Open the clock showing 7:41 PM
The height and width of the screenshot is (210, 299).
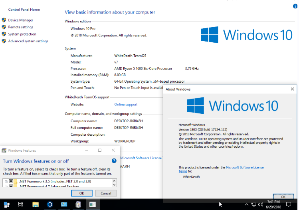(x=273, y=202)
